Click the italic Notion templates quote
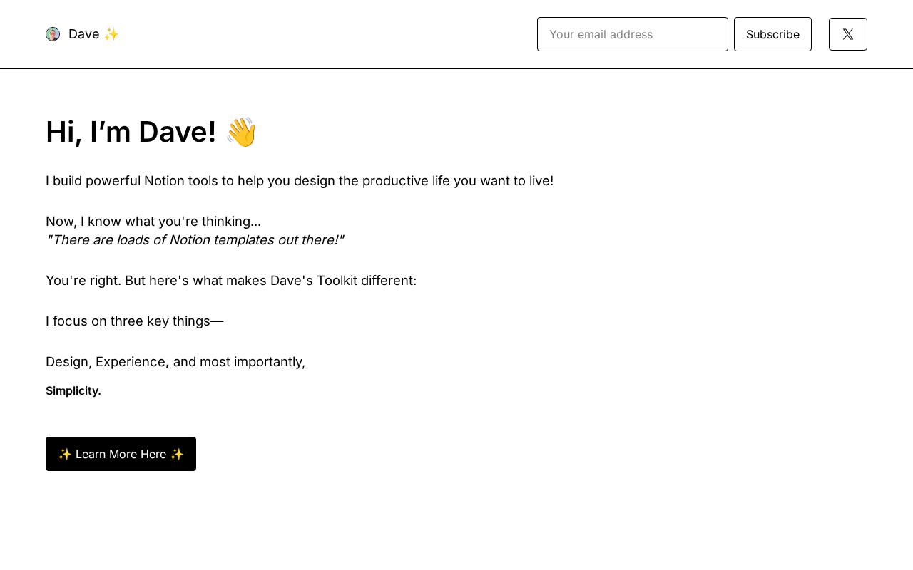The image size is (913, 570). pos(195,239)
